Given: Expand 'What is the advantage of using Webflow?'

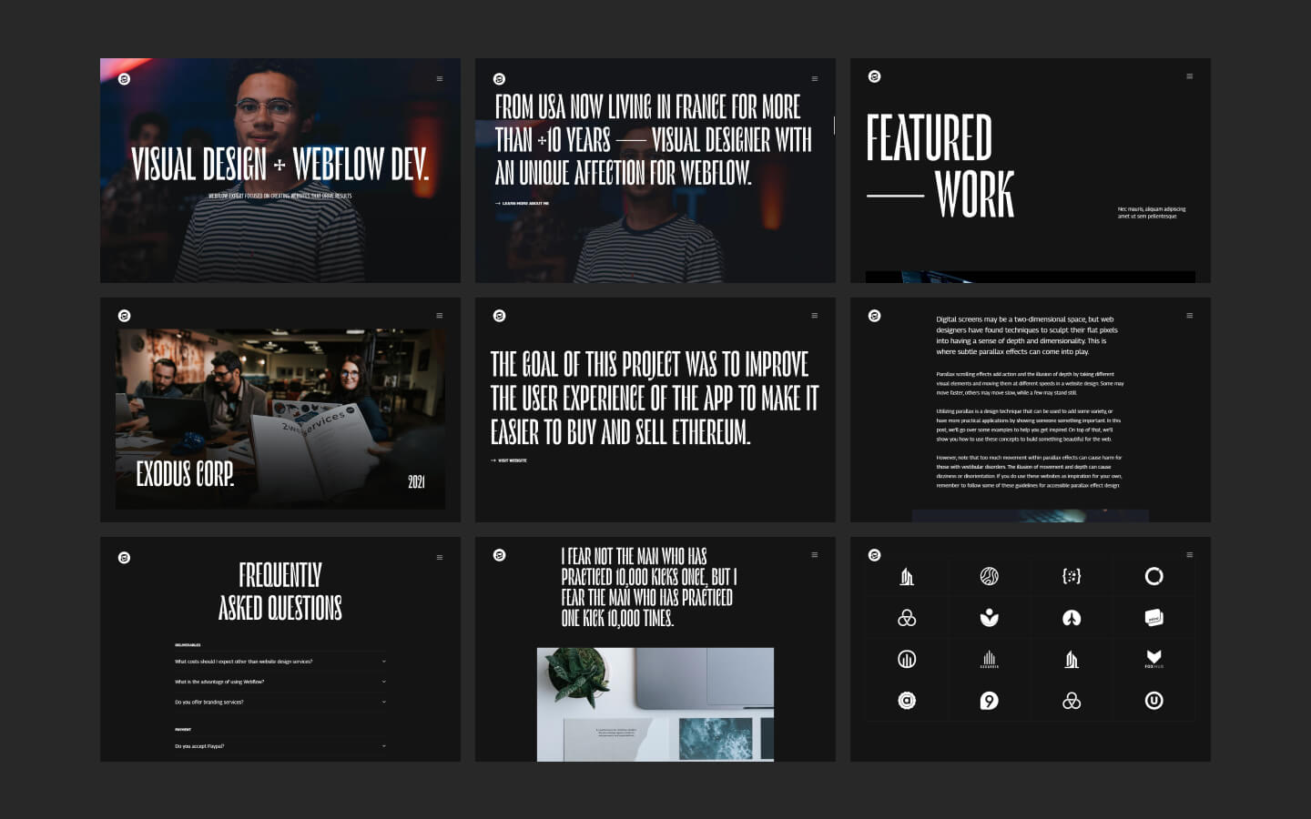Looking at the screenshot, I should pyautogui.click(x=279, y=682).
